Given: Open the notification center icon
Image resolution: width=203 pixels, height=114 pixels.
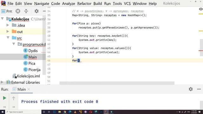Looking at the screenshot, I should point(200,112).
